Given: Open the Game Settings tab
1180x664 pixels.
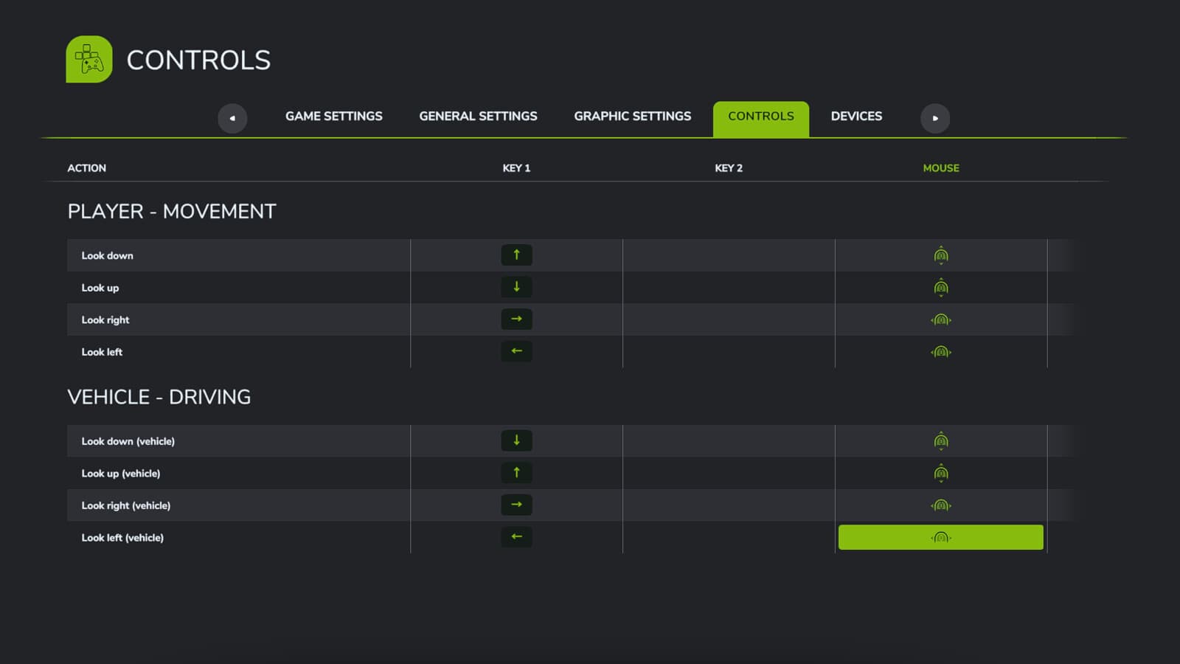Looking at the screenshot, I should [x=334, y=117].
